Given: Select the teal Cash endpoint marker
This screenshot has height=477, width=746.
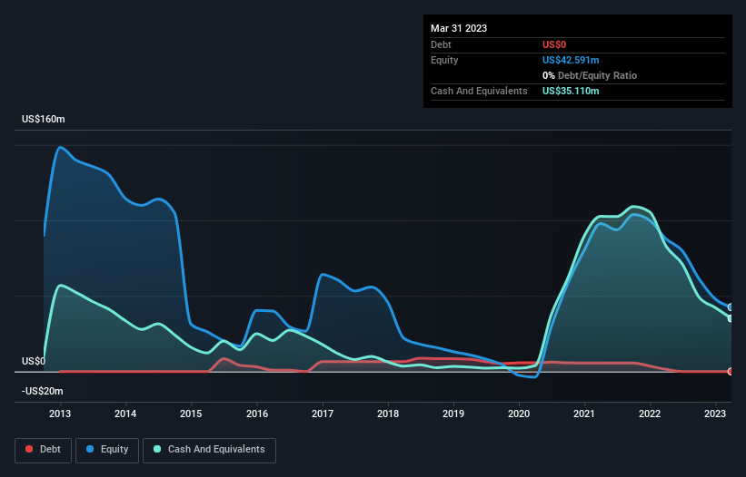Looking at the screenshot, I should click(731, 318).
